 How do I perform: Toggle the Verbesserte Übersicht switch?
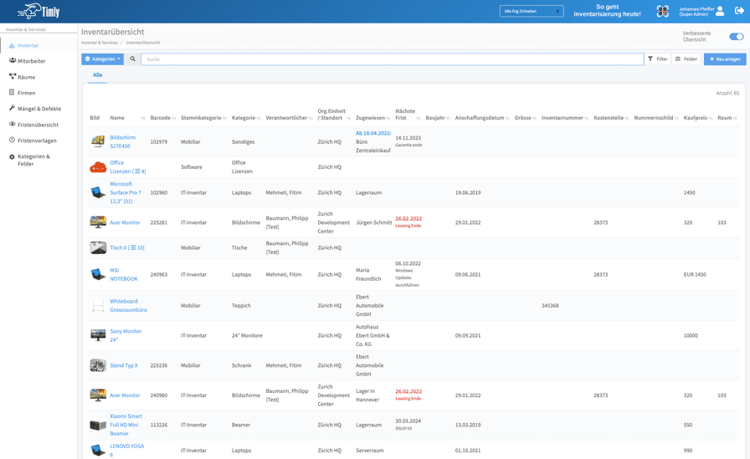[x=736, y=36]
